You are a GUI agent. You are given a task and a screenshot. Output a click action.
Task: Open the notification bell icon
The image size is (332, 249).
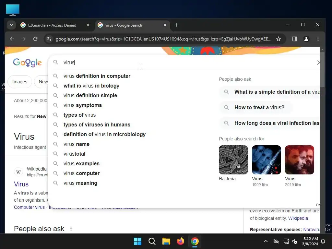click(323, 241)
